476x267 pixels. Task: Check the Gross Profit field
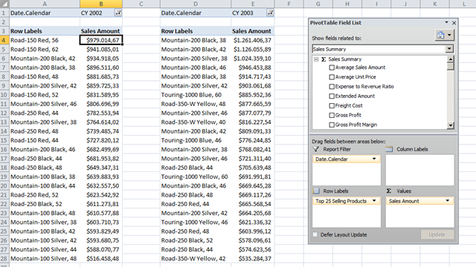[x=332, y=116]
